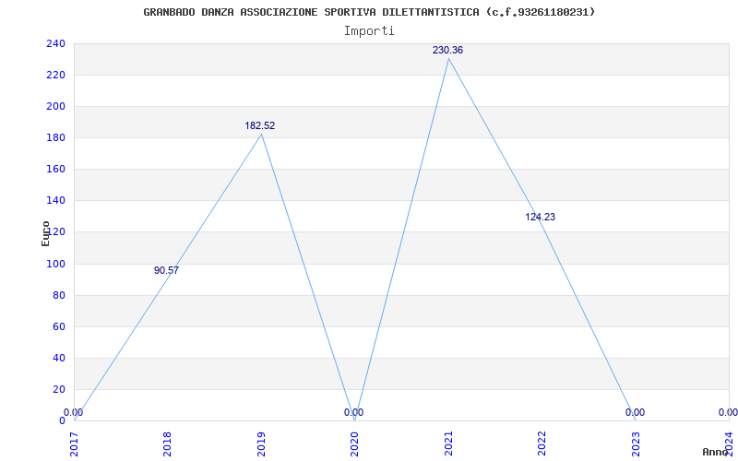Click the 100 y-axis tick label
Viewport: 738px width, 461px height.
(x=55, y=264)
